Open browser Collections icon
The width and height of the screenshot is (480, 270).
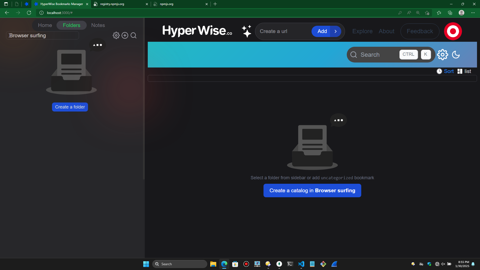[x=450, y=13]
